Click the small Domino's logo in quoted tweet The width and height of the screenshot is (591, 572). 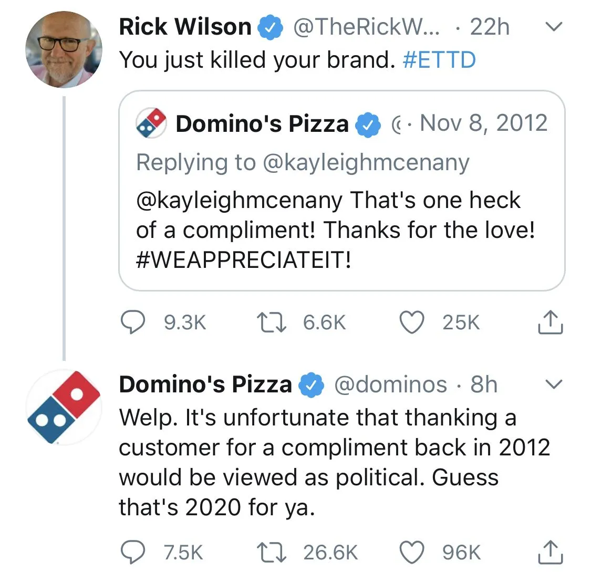[x=151, y=124]
